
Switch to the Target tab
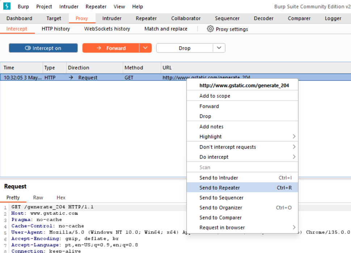(54, 18)
